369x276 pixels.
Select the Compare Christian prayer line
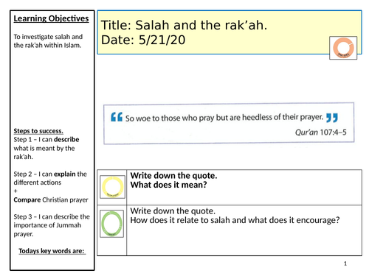tap(51, 199)
